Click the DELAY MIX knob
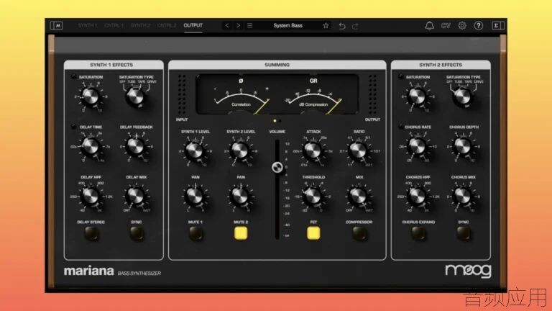 click(x=136, y=197)
